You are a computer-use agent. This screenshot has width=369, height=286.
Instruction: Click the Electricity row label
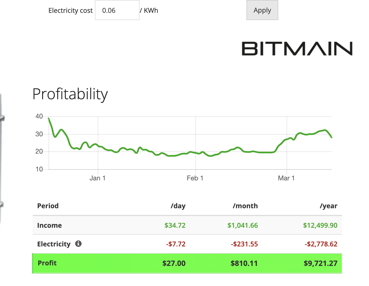coord(54,244)
